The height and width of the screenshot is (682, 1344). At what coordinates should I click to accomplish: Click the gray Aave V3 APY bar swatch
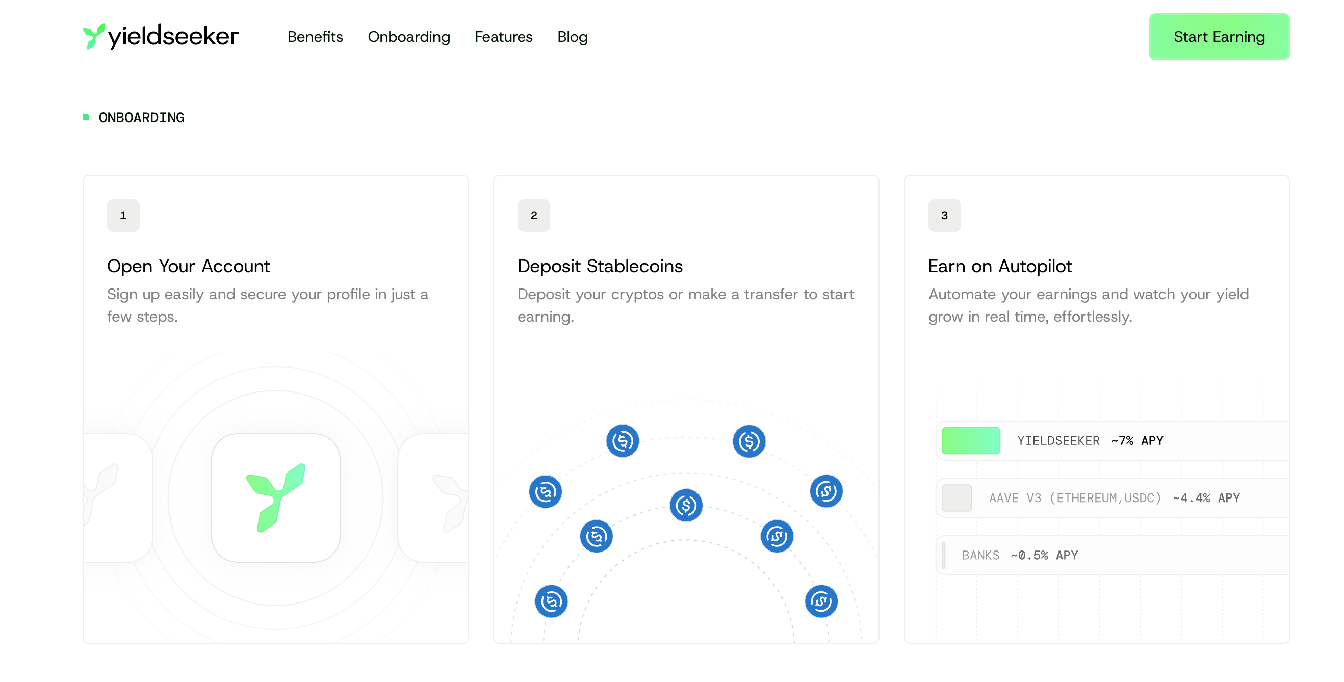click(957, 498)
